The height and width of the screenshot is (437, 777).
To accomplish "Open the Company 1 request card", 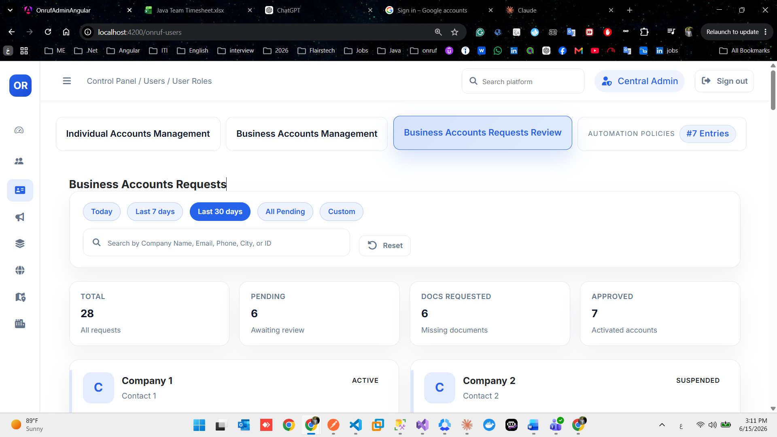I will 234,387.
